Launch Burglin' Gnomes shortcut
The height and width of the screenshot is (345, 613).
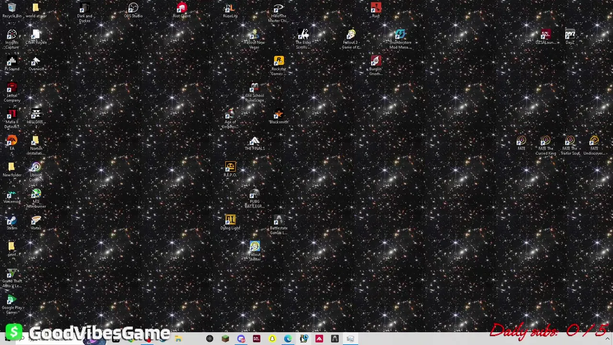pyautogui.click(x=376, y=66)
